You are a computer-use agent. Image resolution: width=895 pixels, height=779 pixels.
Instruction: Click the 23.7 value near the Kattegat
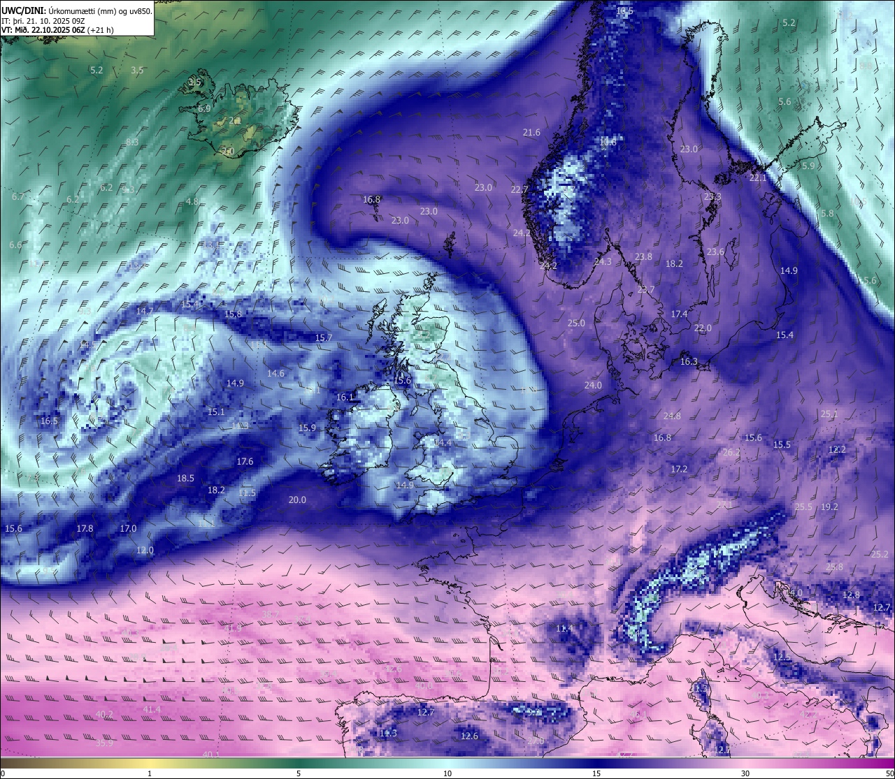click(x=646, y=290)
